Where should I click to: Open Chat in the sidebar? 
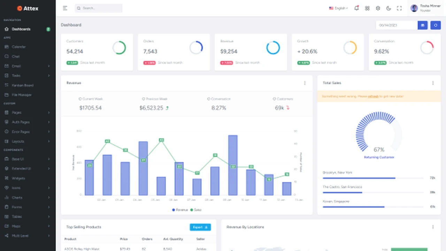(x=28, y=56)
